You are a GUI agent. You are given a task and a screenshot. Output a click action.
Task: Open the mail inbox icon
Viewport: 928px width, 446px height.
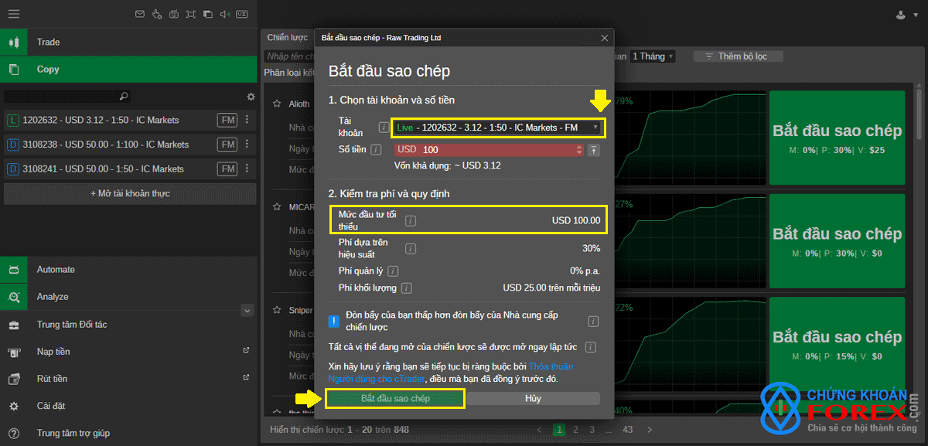[140, 14]
